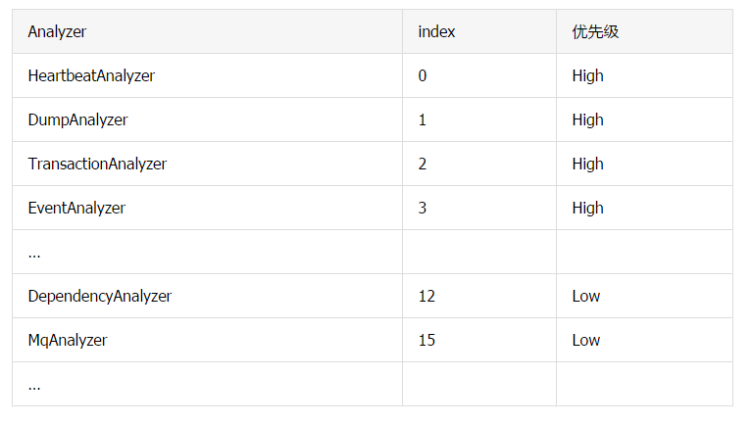752x425 pixels.
Task: Click Low priority in MqAnalyzer row
Action: pos(585,340)
